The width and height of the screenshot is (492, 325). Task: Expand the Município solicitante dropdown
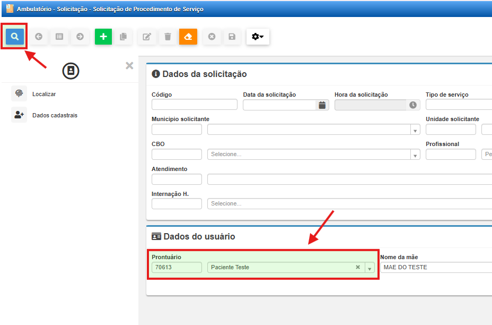pyautogui.click(x=415, y=130)
